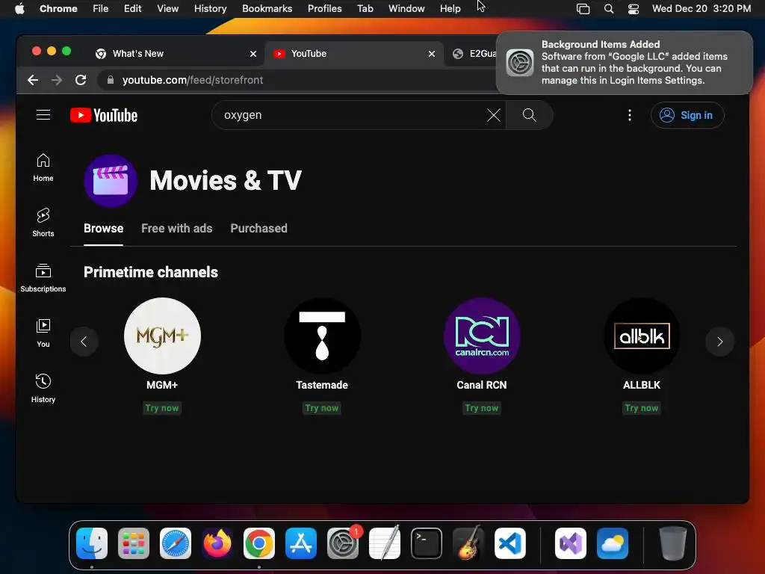765x574 pixels.
Task: Switch to Free with ads tab
Action: tap(176, 229)
